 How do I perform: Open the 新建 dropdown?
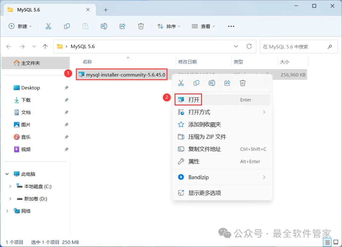point(20,26)
